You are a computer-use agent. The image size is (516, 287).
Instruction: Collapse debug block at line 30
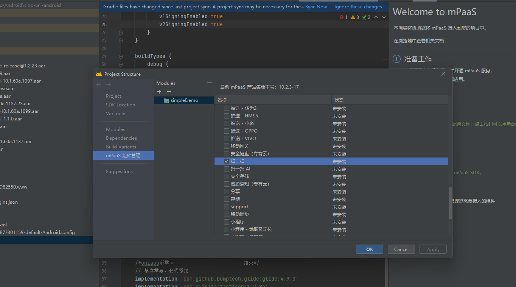(121, 64)
